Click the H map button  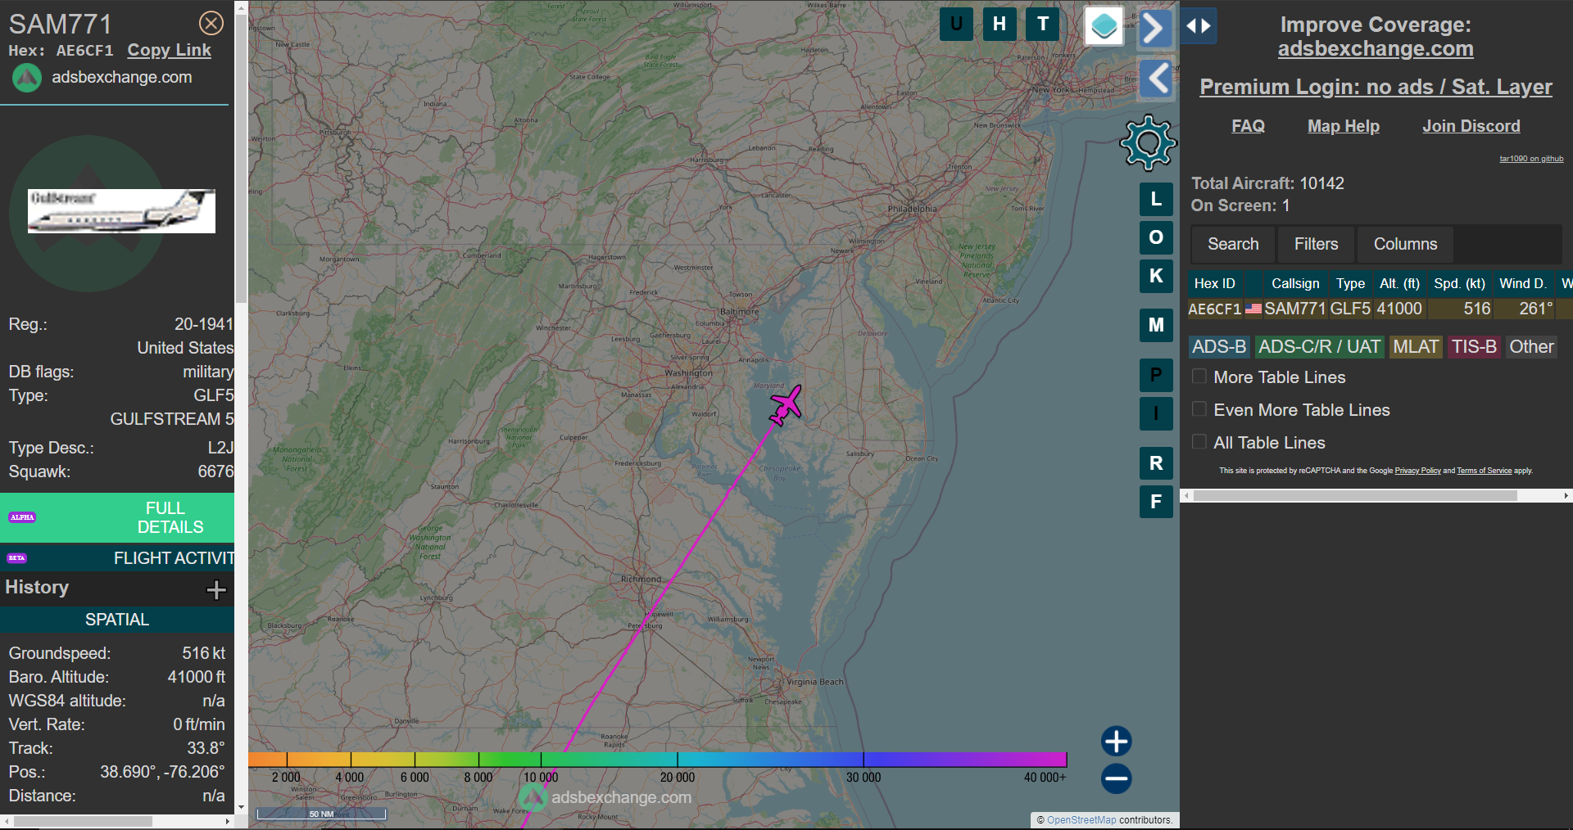coord(1000,24)
